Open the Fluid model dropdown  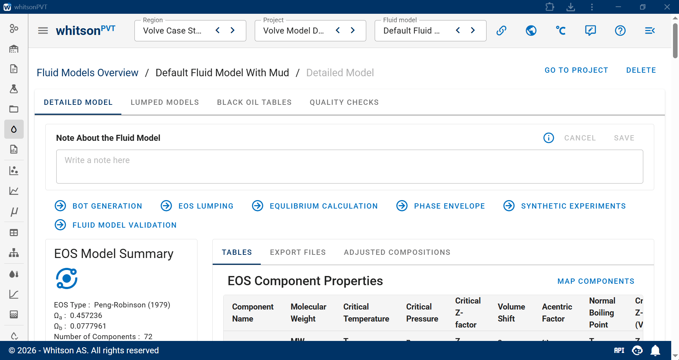pos(412,31)
